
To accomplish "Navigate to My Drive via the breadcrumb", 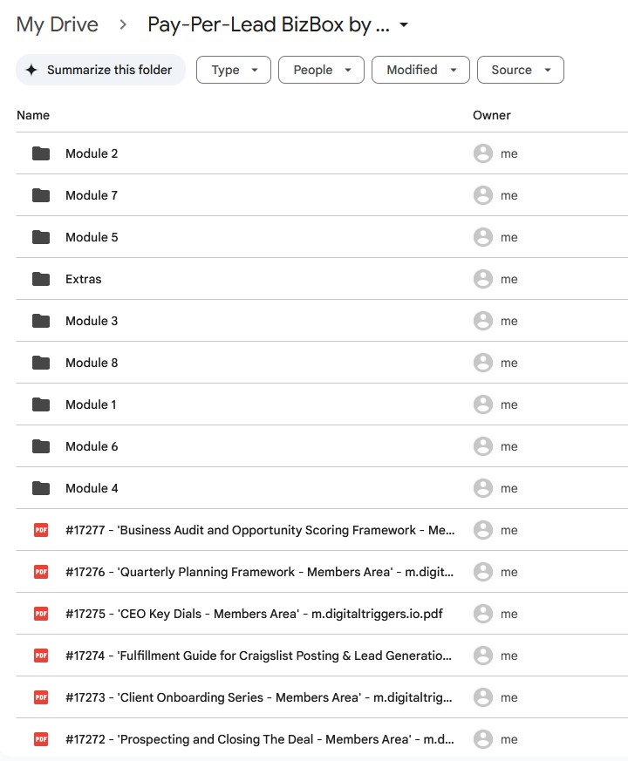I will pos(57,24).
